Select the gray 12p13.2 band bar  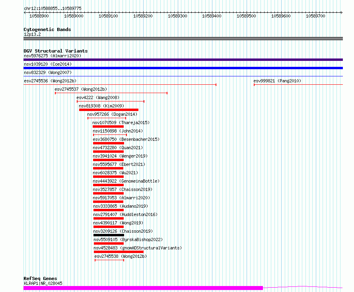click(183, 39)
